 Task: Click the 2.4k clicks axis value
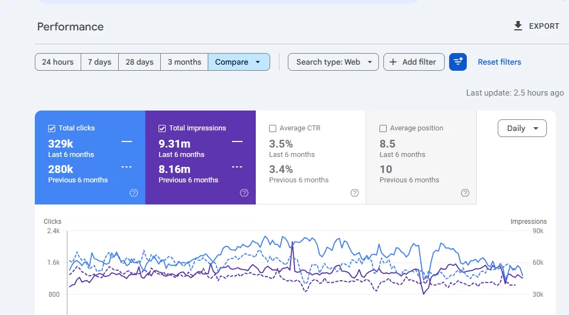tap(54, 231)
